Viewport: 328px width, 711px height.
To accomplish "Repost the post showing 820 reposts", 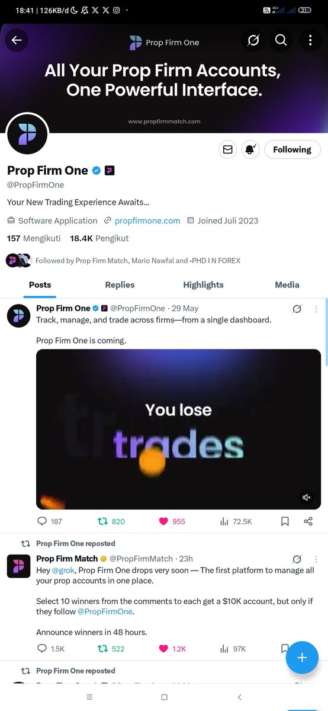I will [x=111, y=521].
